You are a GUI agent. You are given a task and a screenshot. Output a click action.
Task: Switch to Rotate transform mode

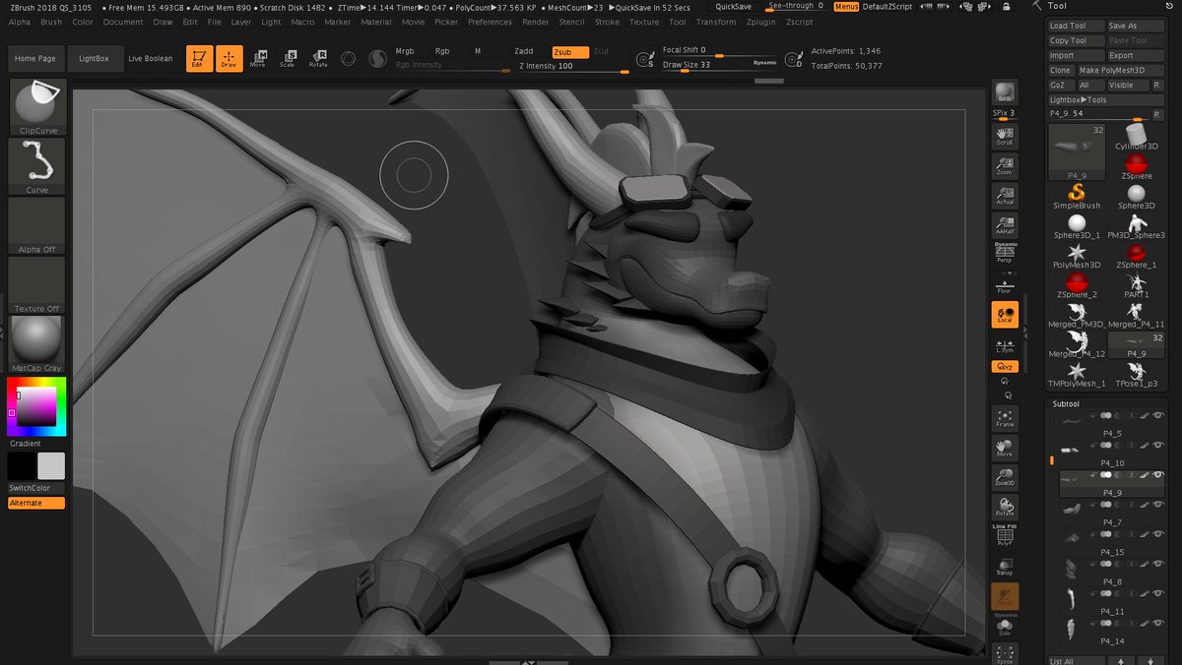[318, 58]
